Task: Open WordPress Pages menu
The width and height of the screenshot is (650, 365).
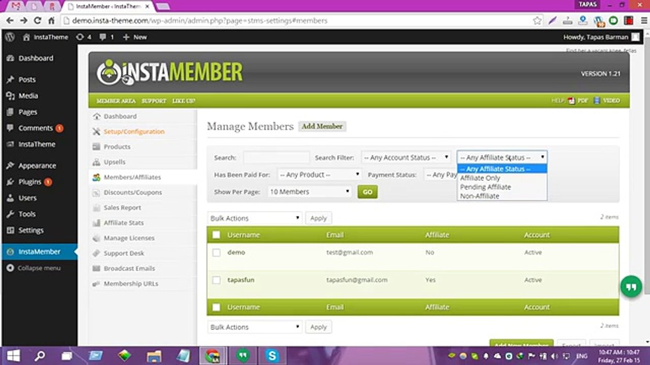Action: pos(27,112)
